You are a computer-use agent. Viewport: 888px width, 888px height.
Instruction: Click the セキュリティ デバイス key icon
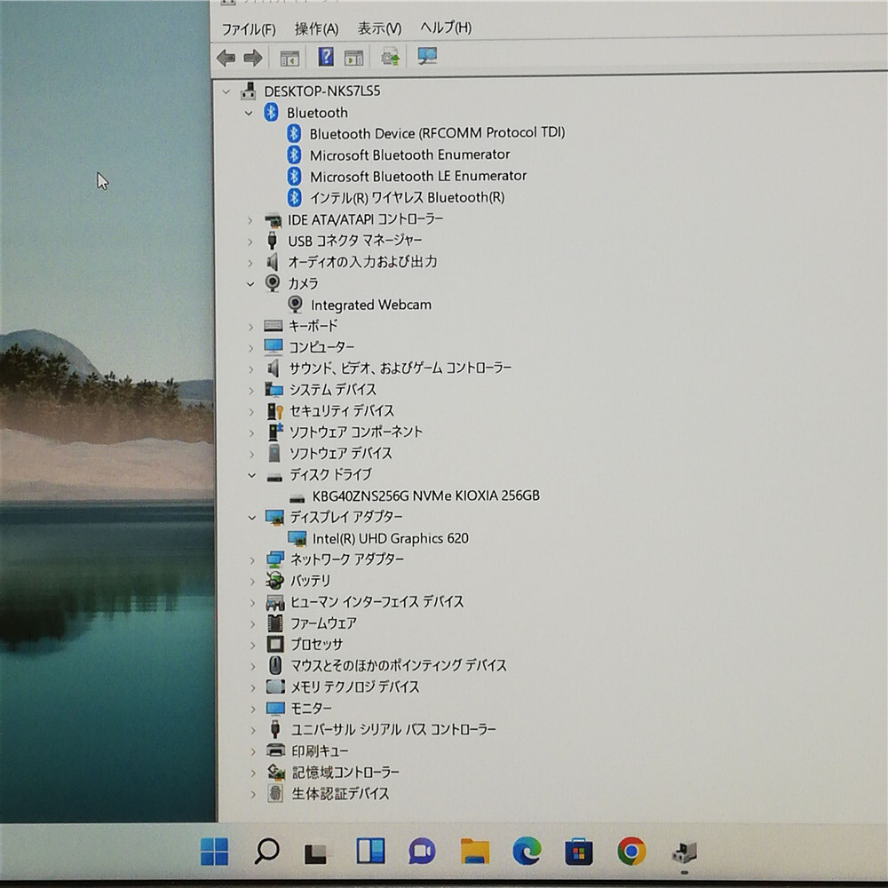[x=274, y=411]
